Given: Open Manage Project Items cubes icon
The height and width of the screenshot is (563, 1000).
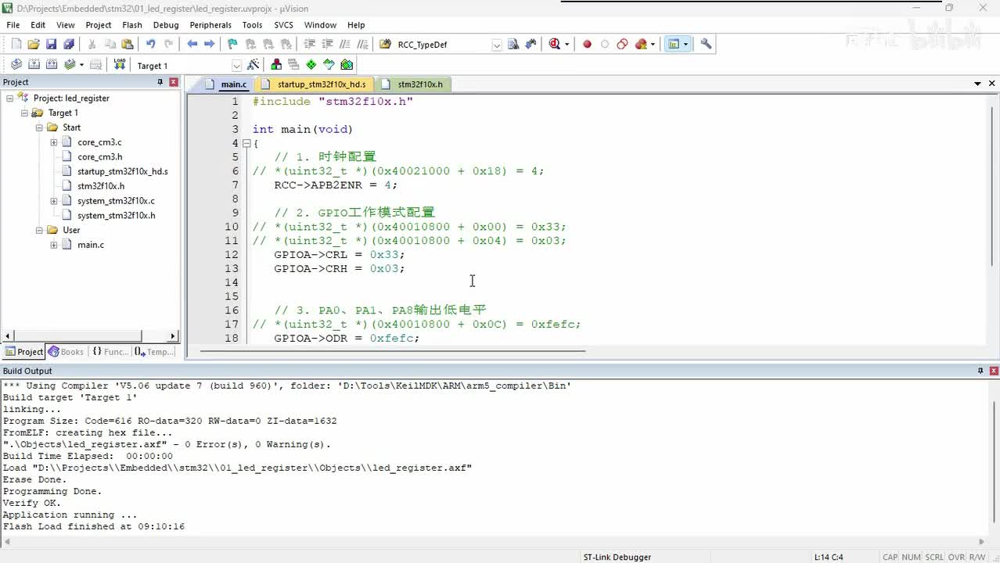Looking at the screenshot, I should click(x=275, y=65).
